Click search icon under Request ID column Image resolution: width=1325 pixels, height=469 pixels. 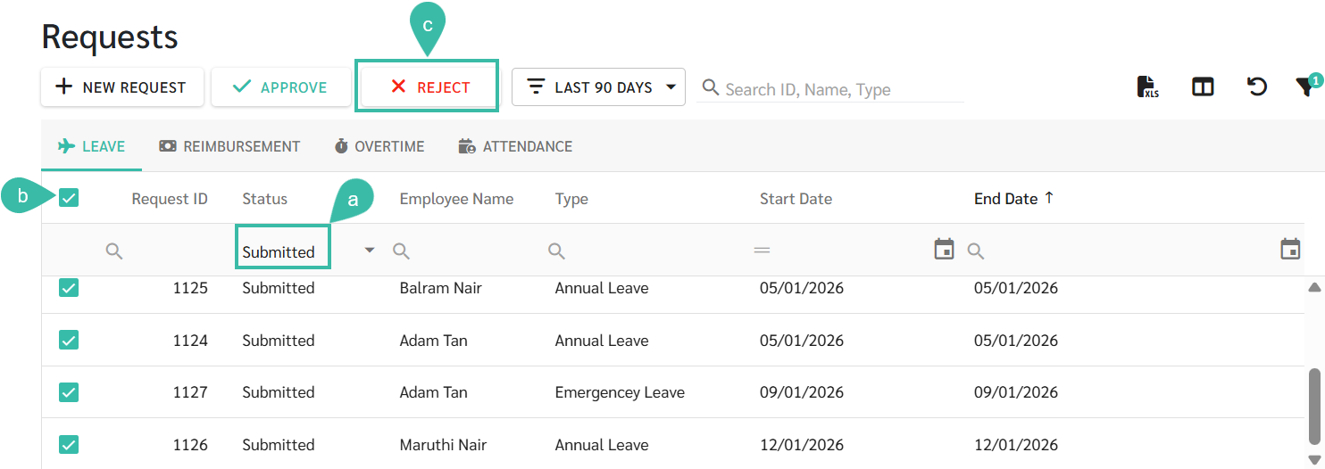tap(114, 251)
